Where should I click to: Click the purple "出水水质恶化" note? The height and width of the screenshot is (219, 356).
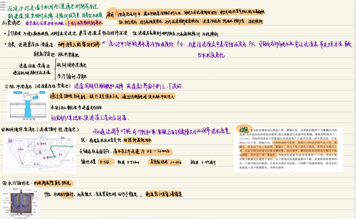[211, 55]
